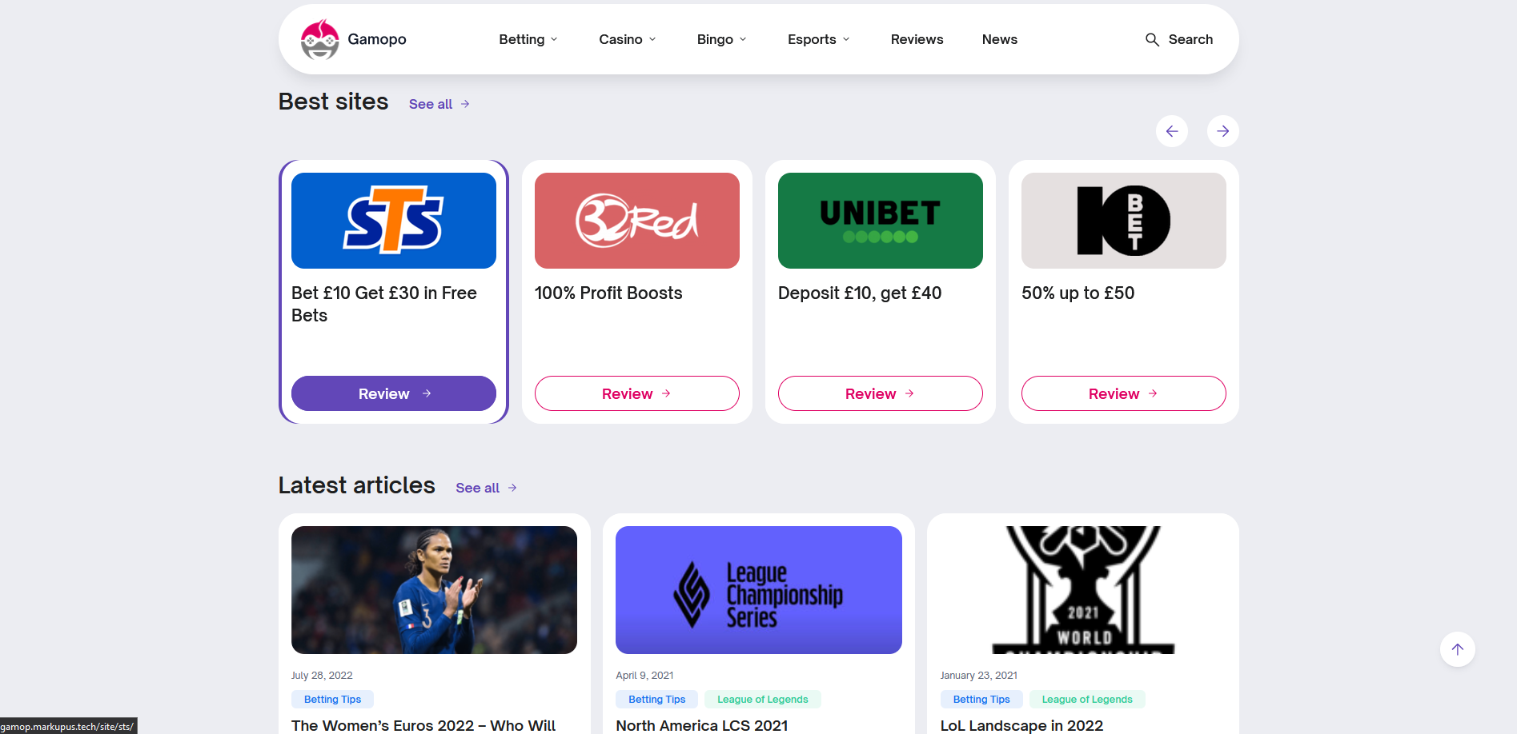Viewport: 1517px width, 734px height.
Task: Click Review button for STS
Action: [x=394, y=393]
